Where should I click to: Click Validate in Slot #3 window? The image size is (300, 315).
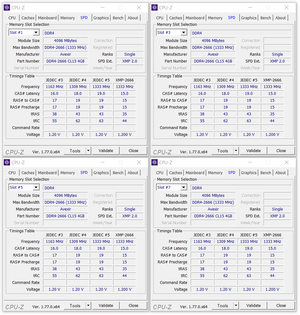pyautogui.click(x=254, y=151)
